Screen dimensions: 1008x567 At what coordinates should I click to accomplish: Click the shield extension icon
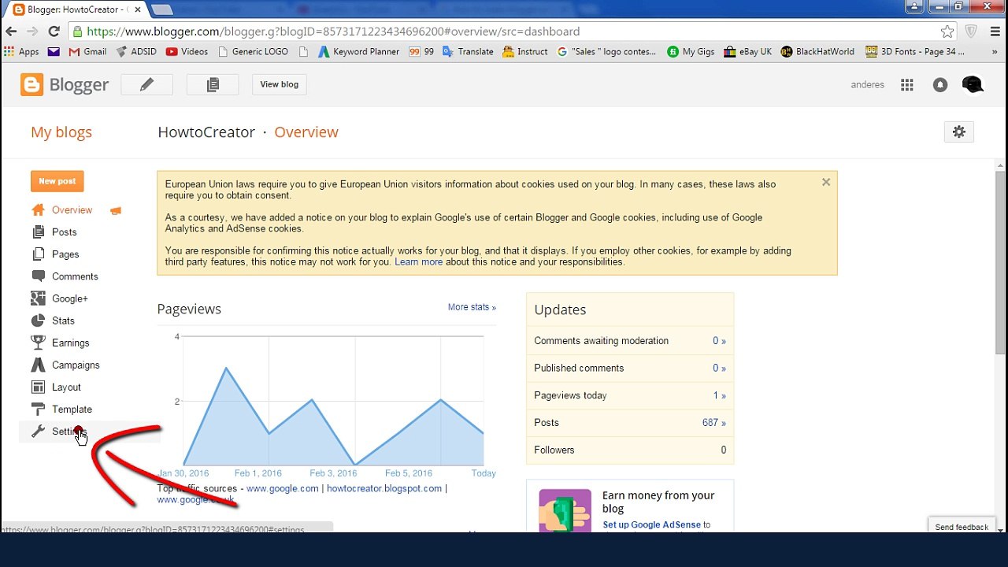click(x=972, y=31)
